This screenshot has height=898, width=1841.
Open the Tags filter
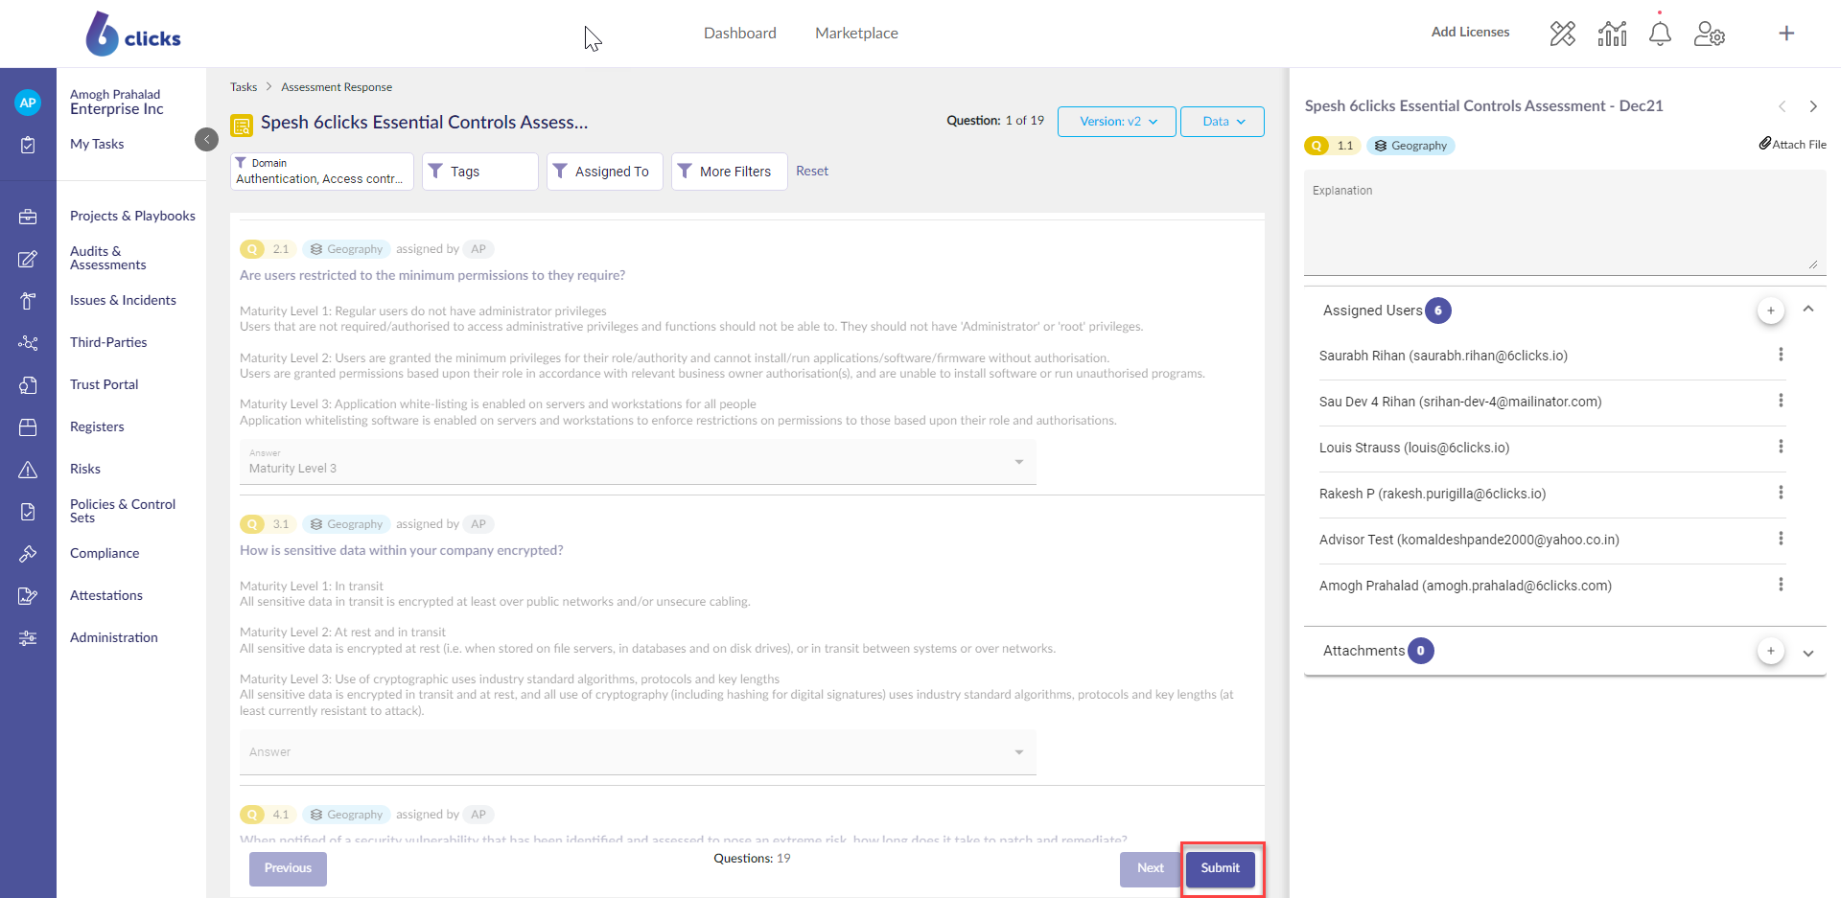pyautogui.click(x=480, y=172)
